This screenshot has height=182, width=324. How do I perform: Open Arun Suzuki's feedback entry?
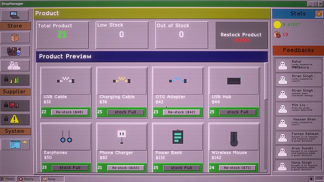click(299, 152)
